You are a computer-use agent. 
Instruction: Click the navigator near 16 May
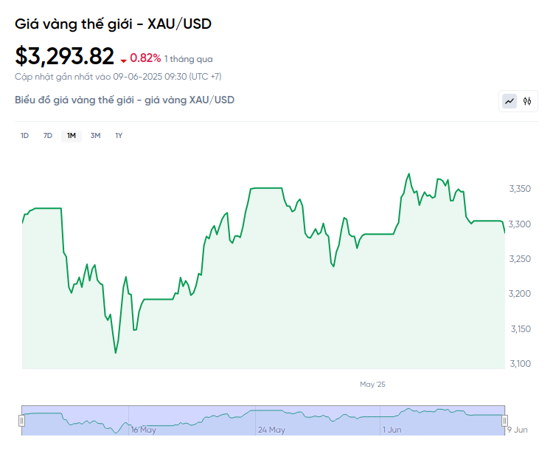[143, 429]
